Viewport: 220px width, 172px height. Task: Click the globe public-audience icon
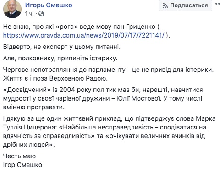[41, 14]
